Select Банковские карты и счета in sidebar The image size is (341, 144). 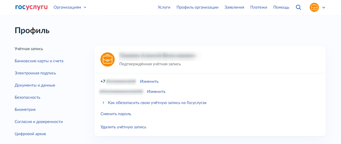point(39,61)
